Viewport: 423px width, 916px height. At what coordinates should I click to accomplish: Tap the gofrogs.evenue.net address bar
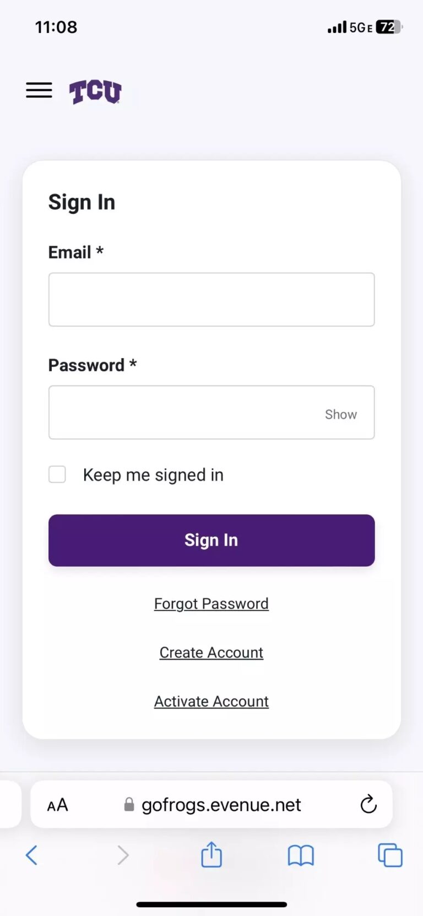pos(221,805)
